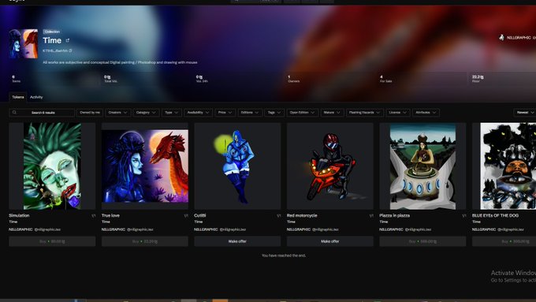Copy the contract address via copy icon
This screenshot has height=302, width=536.
(x=70, y=50)
